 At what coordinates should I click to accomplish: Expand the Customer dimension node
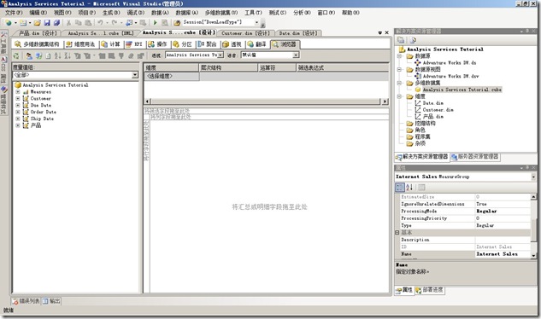point(18,99)
